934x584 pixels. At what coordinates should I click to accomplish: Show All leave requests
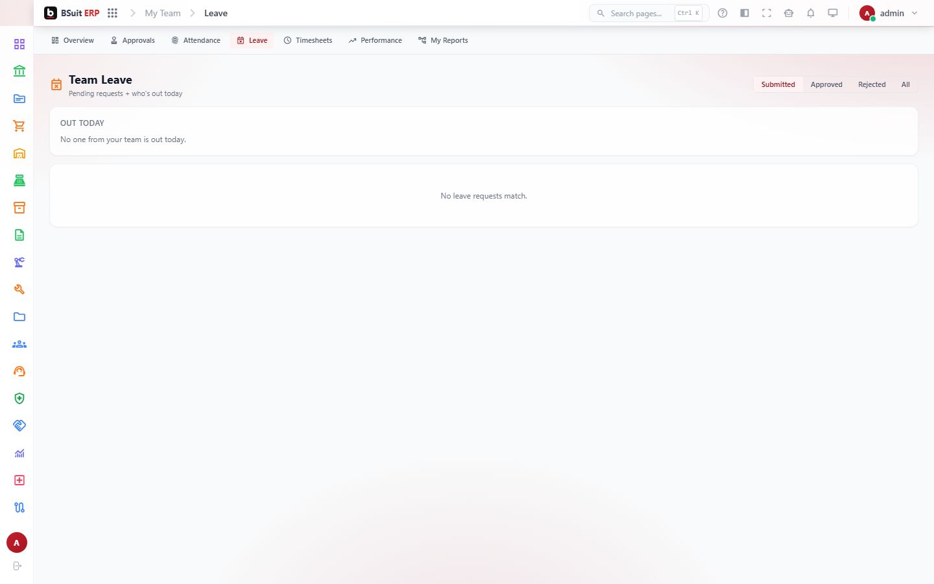905,84
